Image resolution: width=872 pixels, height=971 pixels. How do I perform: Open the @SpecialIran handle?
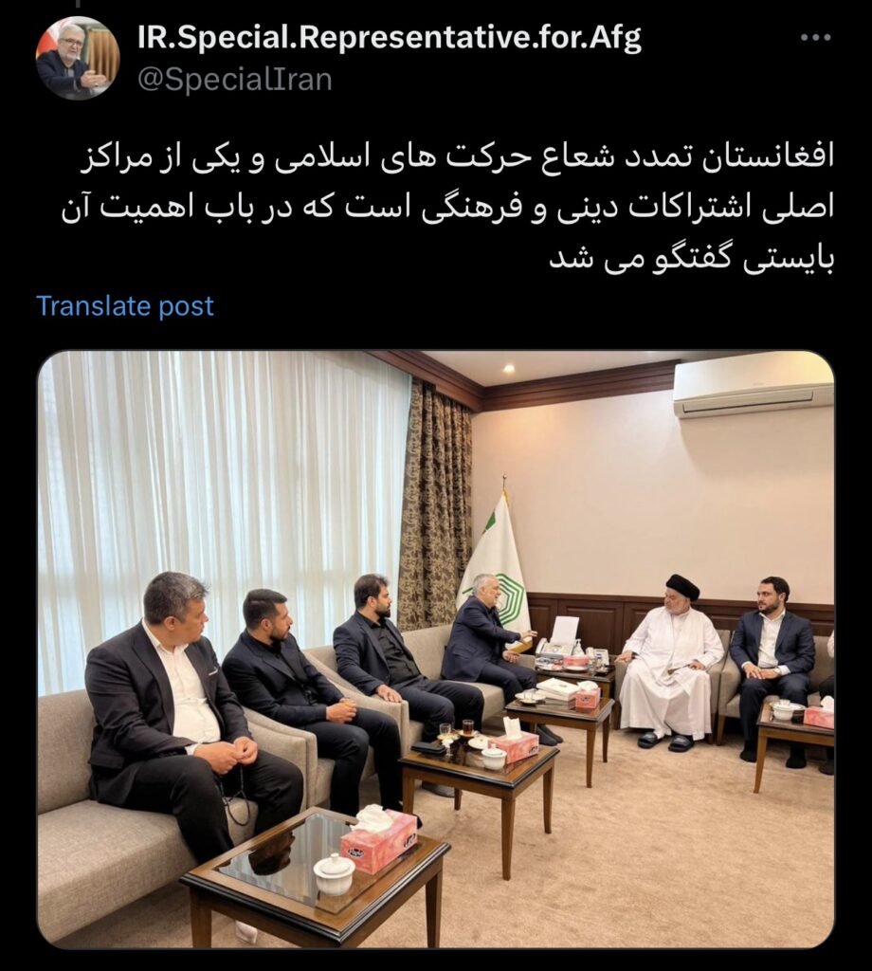pyautogui.click(x=234, y=80)
